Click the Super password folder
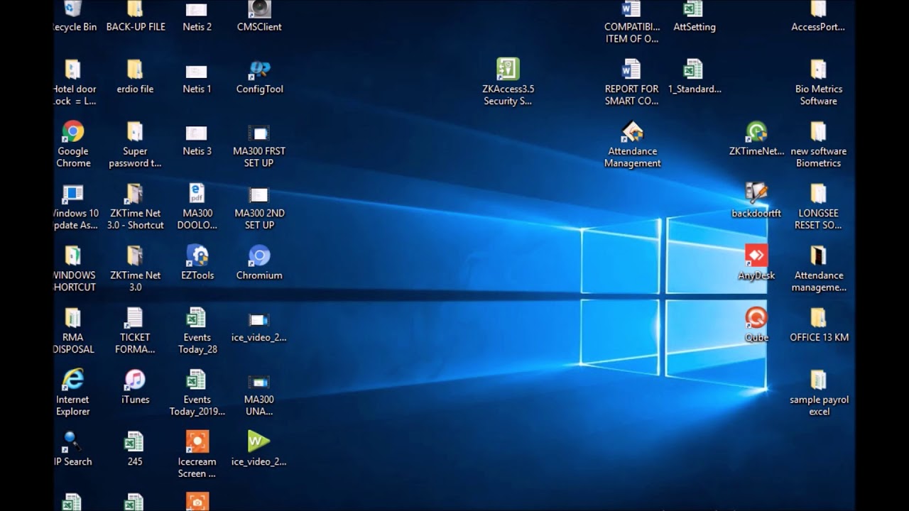This screenshot has width=909, height=511. click(135, 144)
